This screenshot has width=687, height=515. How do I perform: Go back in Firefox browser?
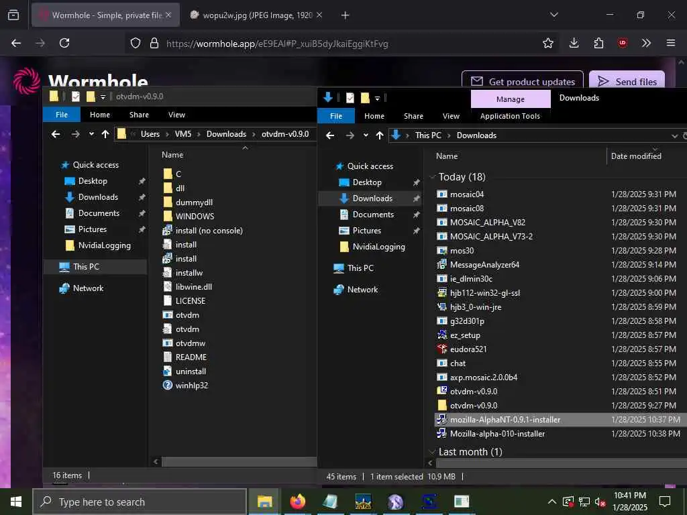(x=16, y=43)
